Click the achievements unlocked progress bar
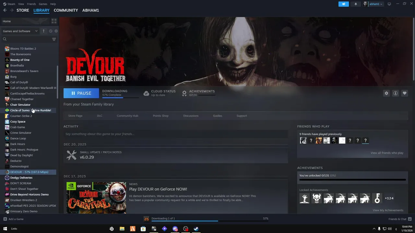 coord(352,180)
